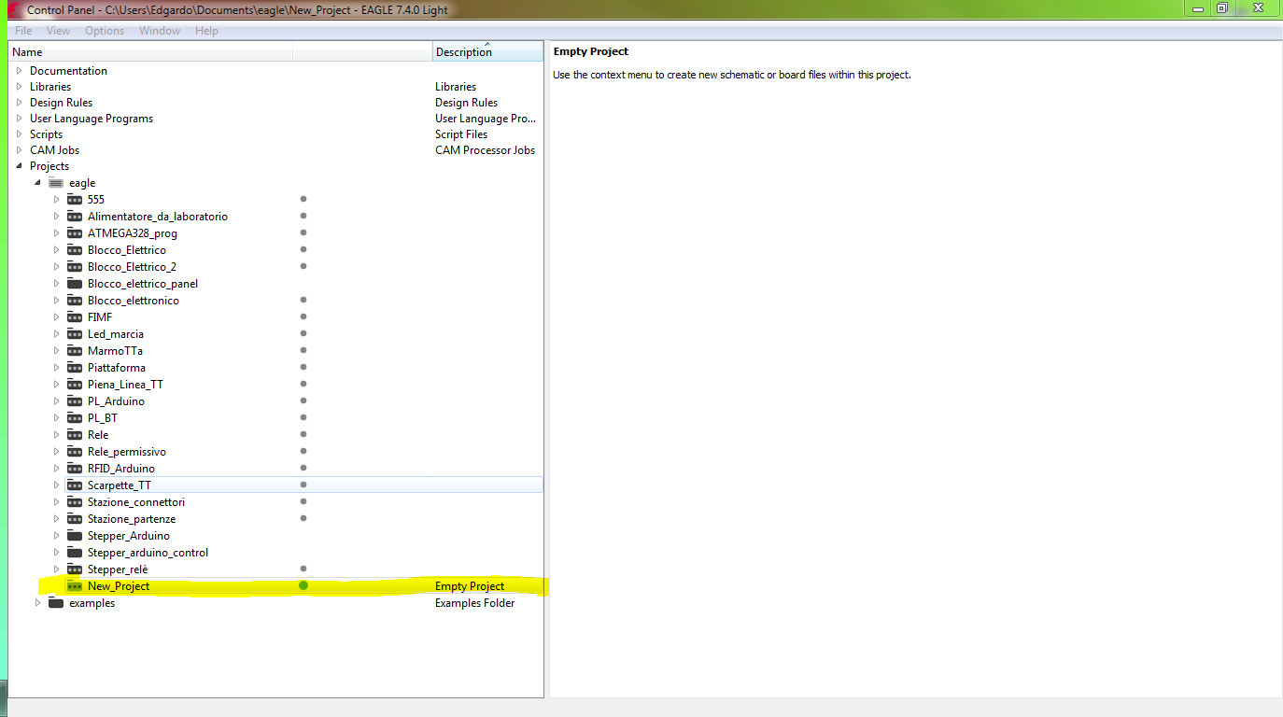Screen dimensions: 1283x717
Task: Click the Blocco_elettronico project folder icon
Action: 75,301
